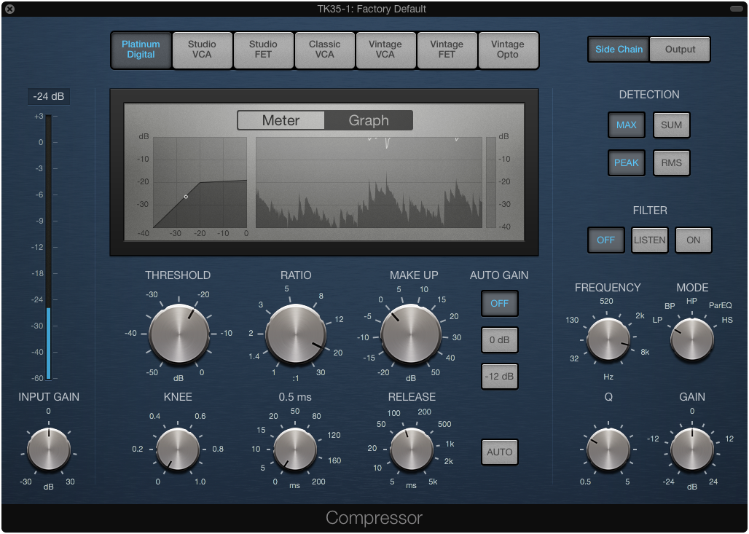
Task: Select the Classic VCA model
Action: click(x=324, y=50)
